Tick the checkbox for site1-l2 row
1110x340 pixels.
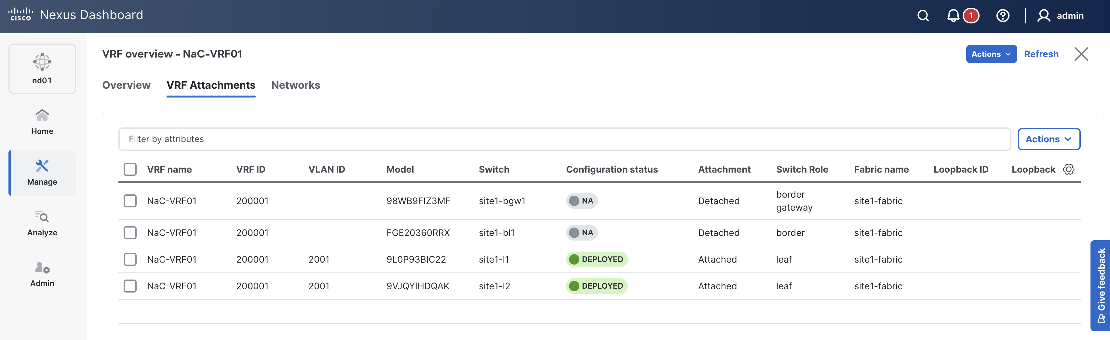tap(130, 286)
